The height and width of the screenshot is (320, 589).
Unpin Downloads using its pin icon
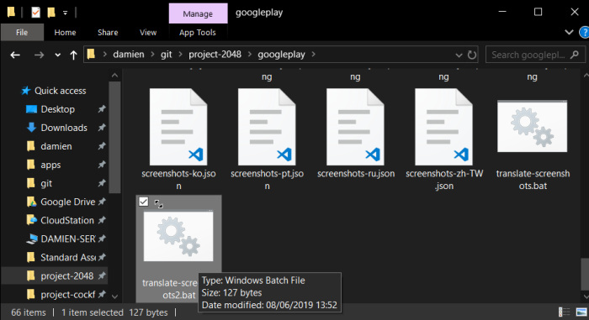pos(102,128)
